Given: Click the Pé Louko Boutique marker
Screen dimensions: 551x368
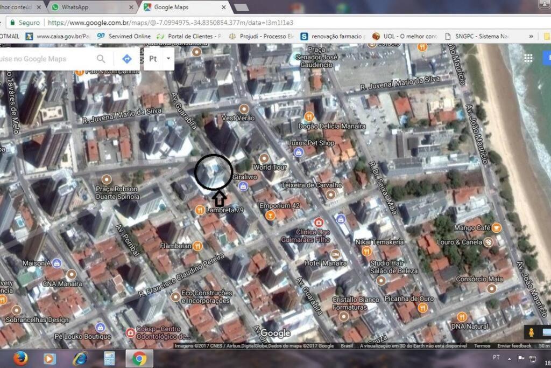Looking at the screenshot, I should 100,327.
